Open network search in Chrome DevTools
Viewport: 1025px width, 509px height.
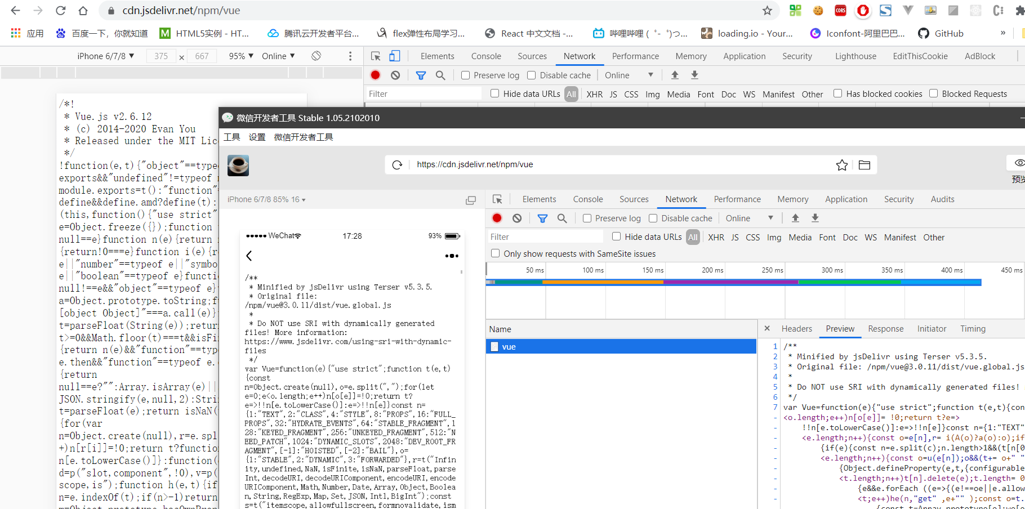click(440, 75)
